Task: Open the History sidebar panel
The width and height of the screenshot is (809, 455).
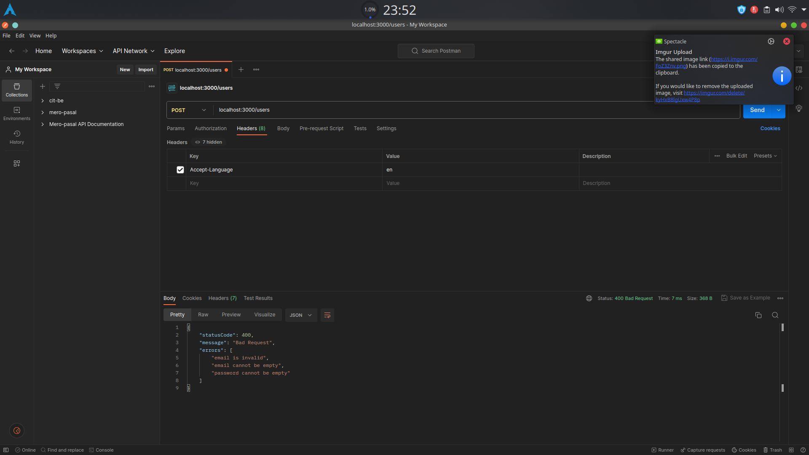Action: coord(17,137)
